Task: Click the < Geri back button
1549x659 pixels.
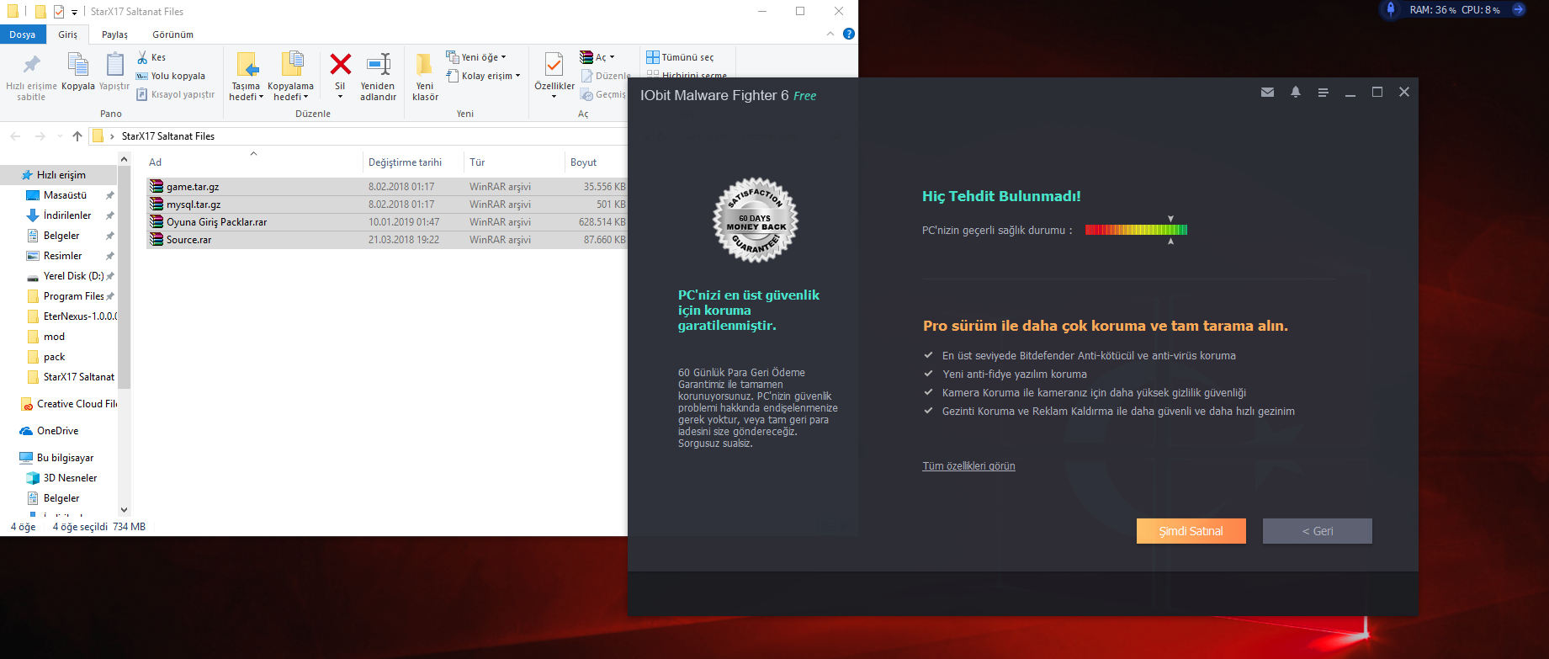Action: pyautogui.click(x=1317, y=531)
